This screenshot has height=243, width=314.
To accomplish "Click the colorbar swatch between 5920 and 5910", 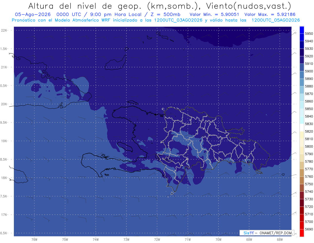I will [301, 60].
